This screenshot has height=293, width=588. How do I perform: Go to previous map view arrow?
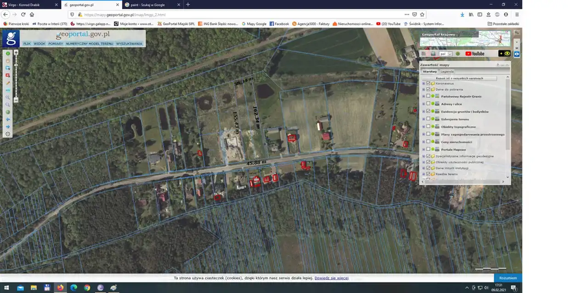8,119
